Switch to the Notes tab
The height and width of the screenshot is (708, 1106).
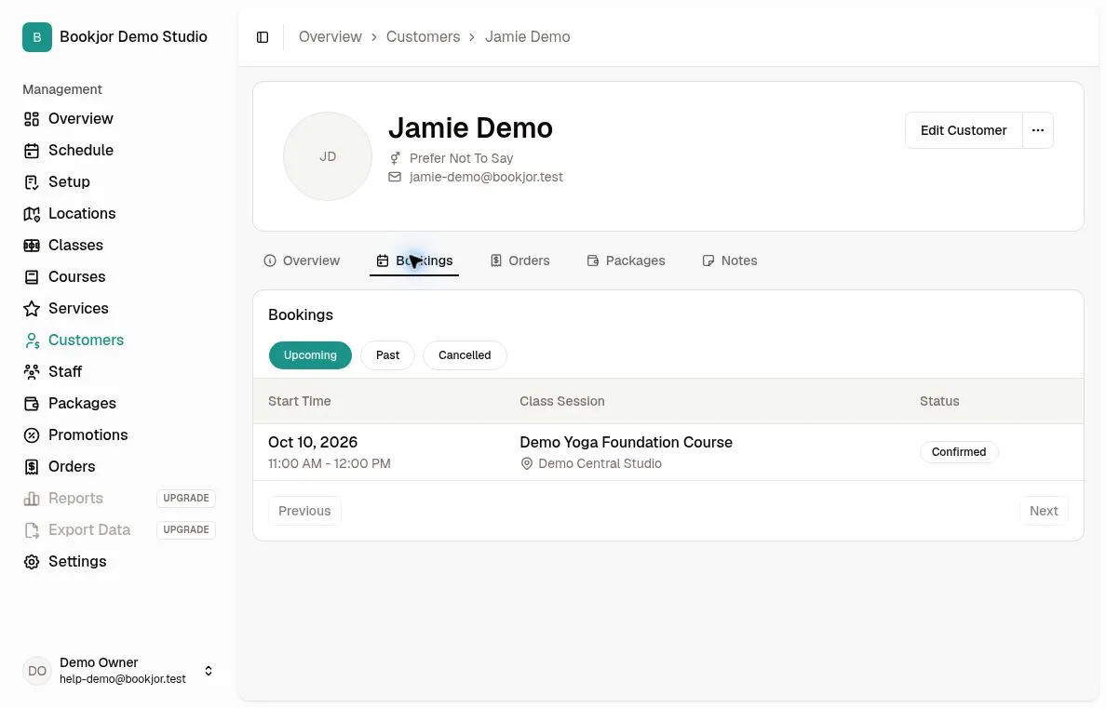pos(730,260)
